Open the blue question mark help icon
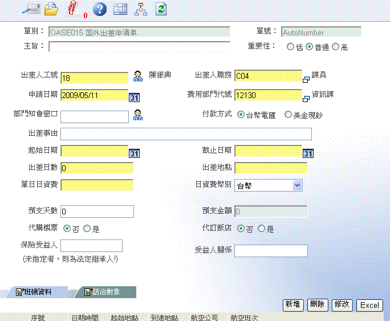Image resolution: width=390 pixels, height=321 pixels. pos(100,9)
